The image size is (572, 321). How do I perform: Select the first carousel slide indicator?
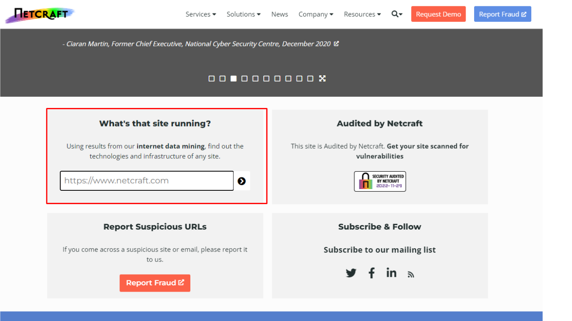tap(211, 78)
